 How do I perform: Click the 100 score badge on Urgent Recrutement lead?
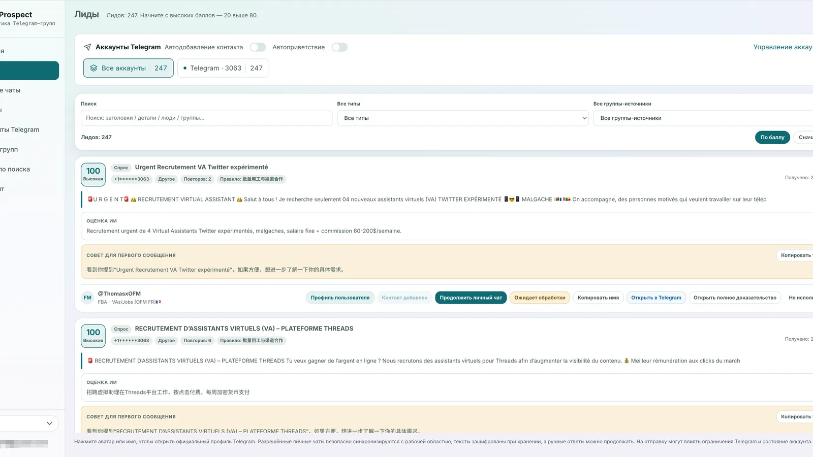[93, 174]
